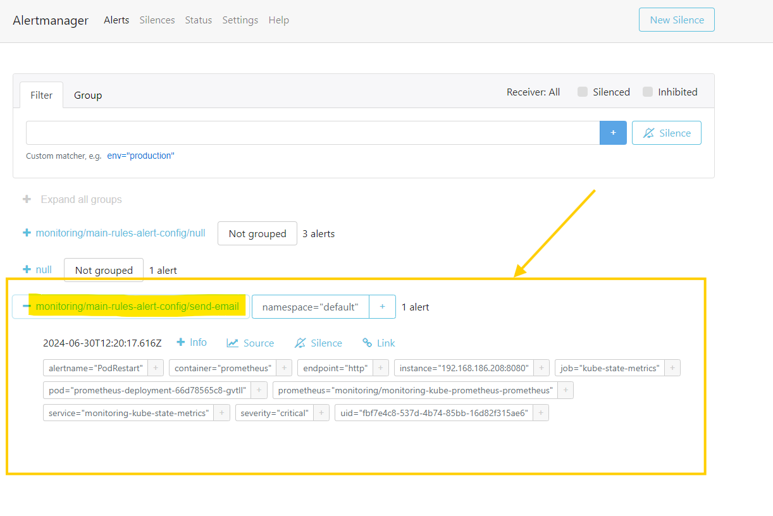Expand monitoring/main-rules-alert-config/null group
Image resolution: width=773 pixels, height=516 pixels.
[x=114, y=233]
